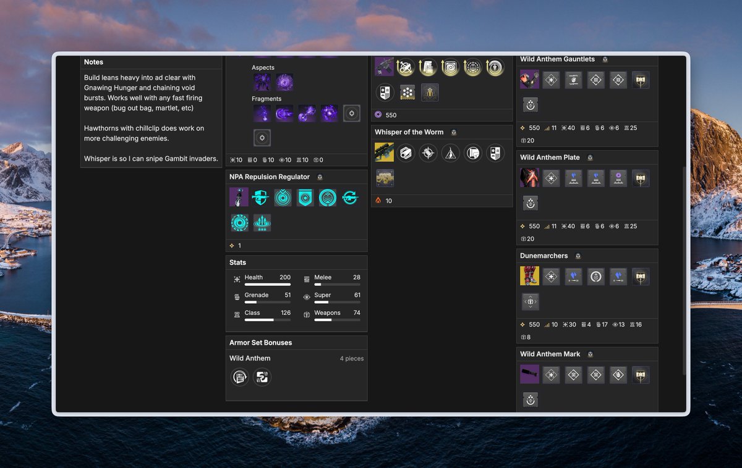Click the Melee stat label
Screen dimensions: 742x468
pos(323,278)
